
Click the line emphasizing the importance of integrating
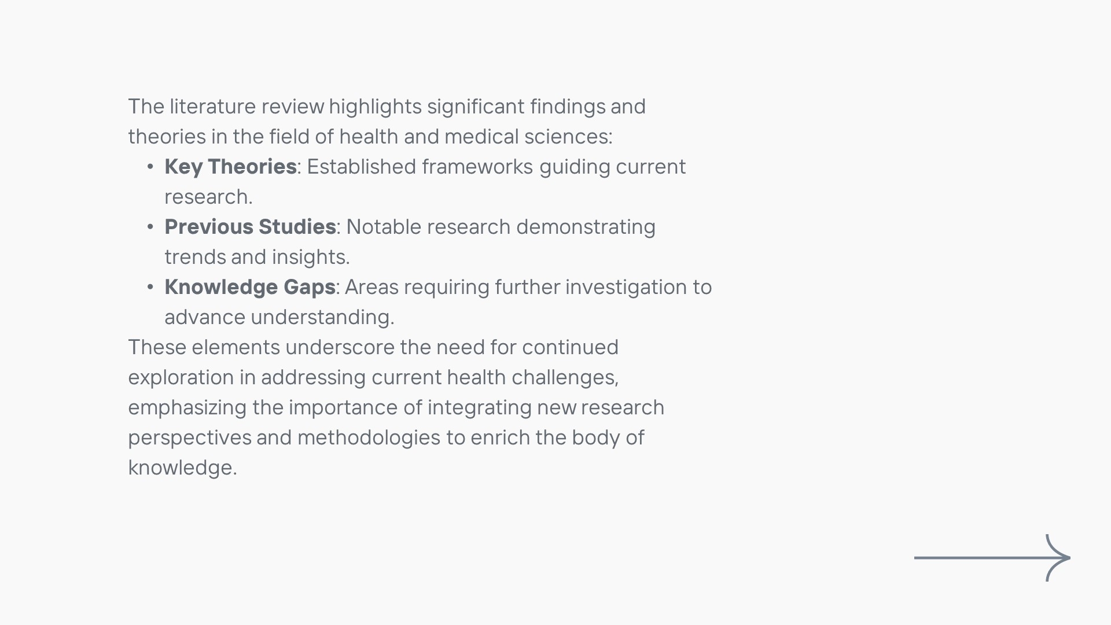[x=396, y=407]
